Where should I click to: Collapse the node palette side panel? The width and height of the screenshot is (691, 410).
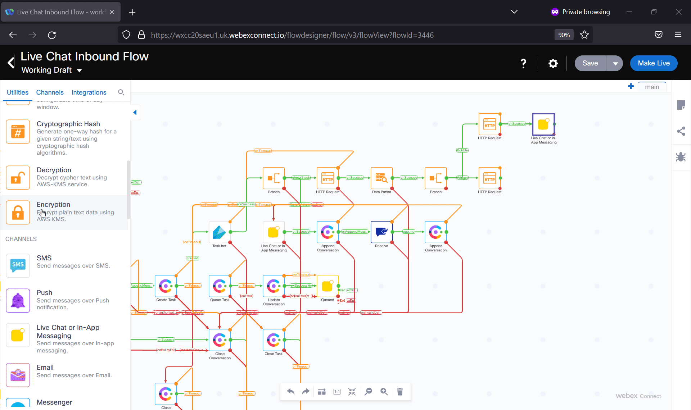[135, 112]
